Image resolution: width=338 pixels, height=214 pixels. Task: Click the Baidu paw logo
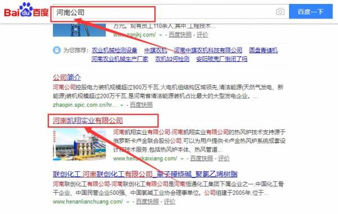tap(26, 10)
